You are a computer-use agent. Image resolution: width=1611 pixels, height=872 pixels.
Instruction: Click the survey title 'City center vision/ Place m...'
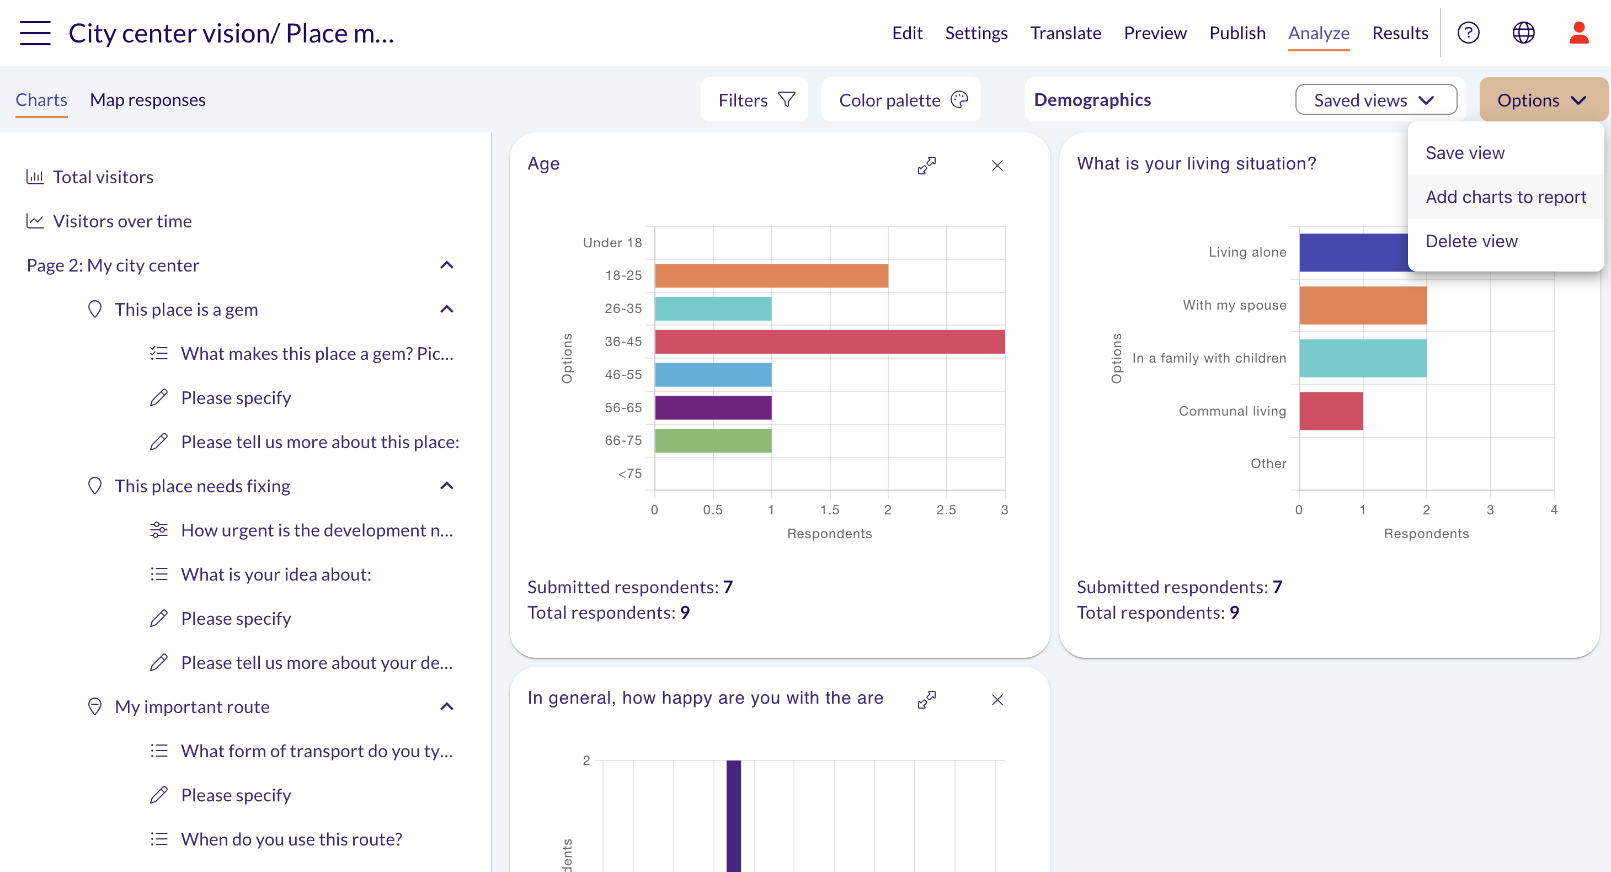pos(231,33)
